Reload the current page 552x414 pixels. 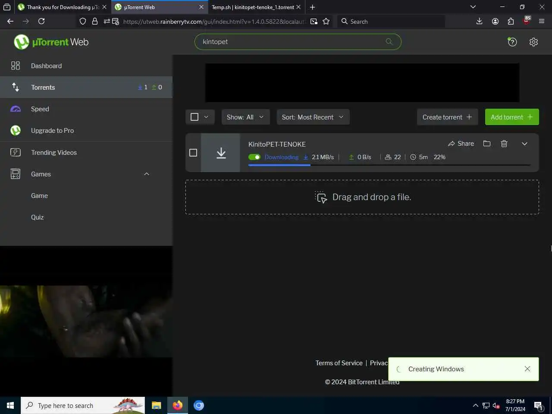pos(41,21)
